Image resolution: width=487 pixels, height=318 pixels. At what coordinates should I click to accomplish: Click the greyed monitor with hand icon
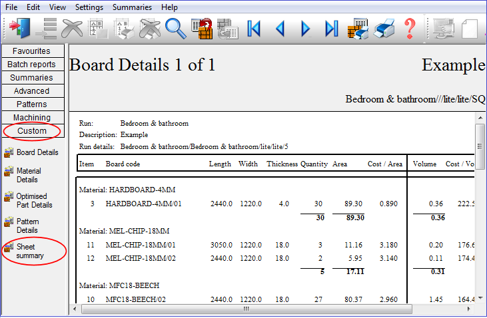point(444,29)
